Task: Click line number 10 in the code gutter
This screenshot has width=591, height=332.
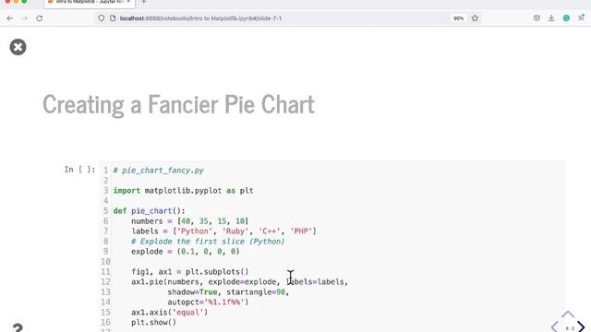Action: coord(105,262)
